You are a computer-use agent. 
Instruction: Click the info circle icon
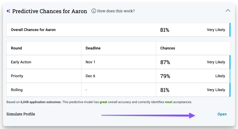(94, 11)
